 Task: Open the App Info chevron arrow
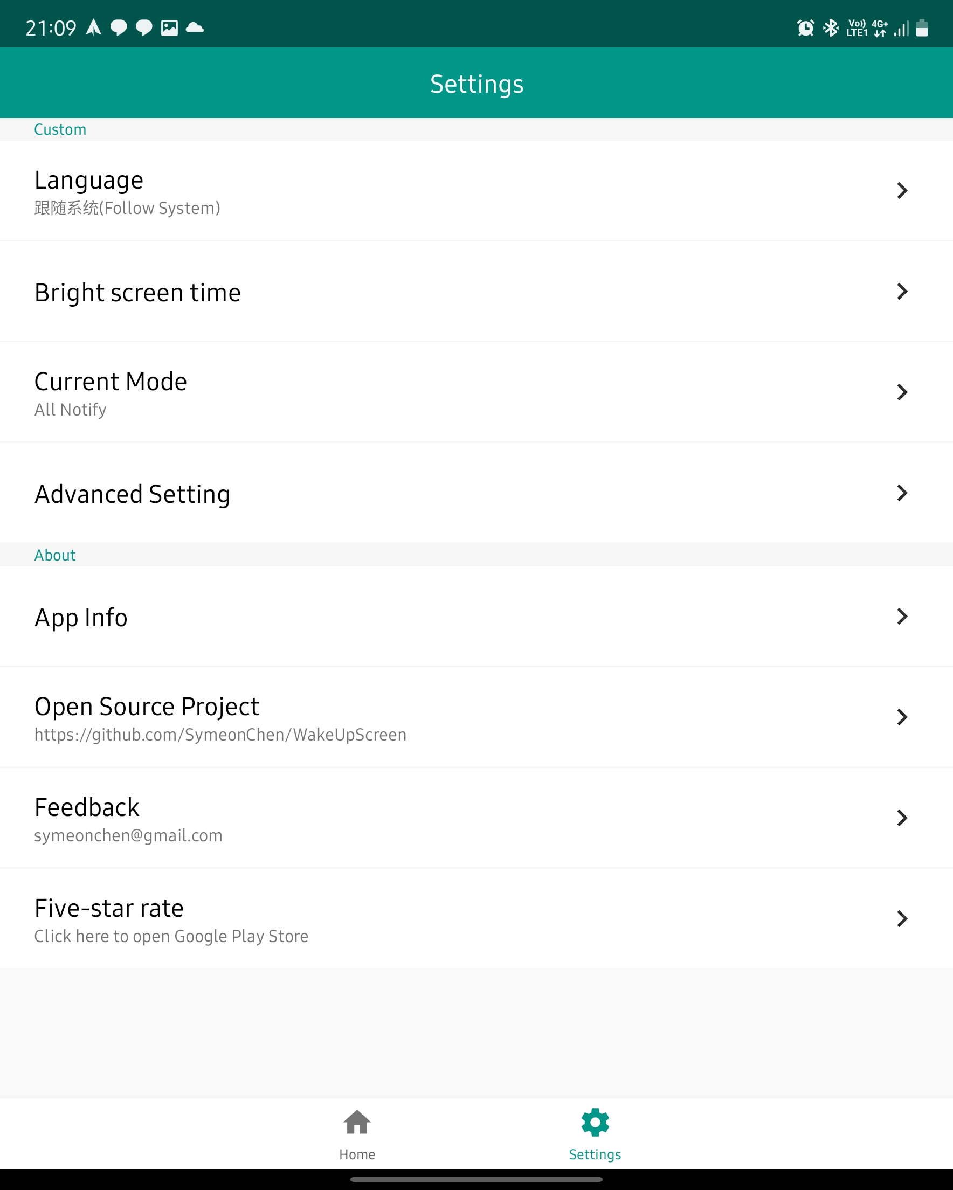tap(902, 617)
